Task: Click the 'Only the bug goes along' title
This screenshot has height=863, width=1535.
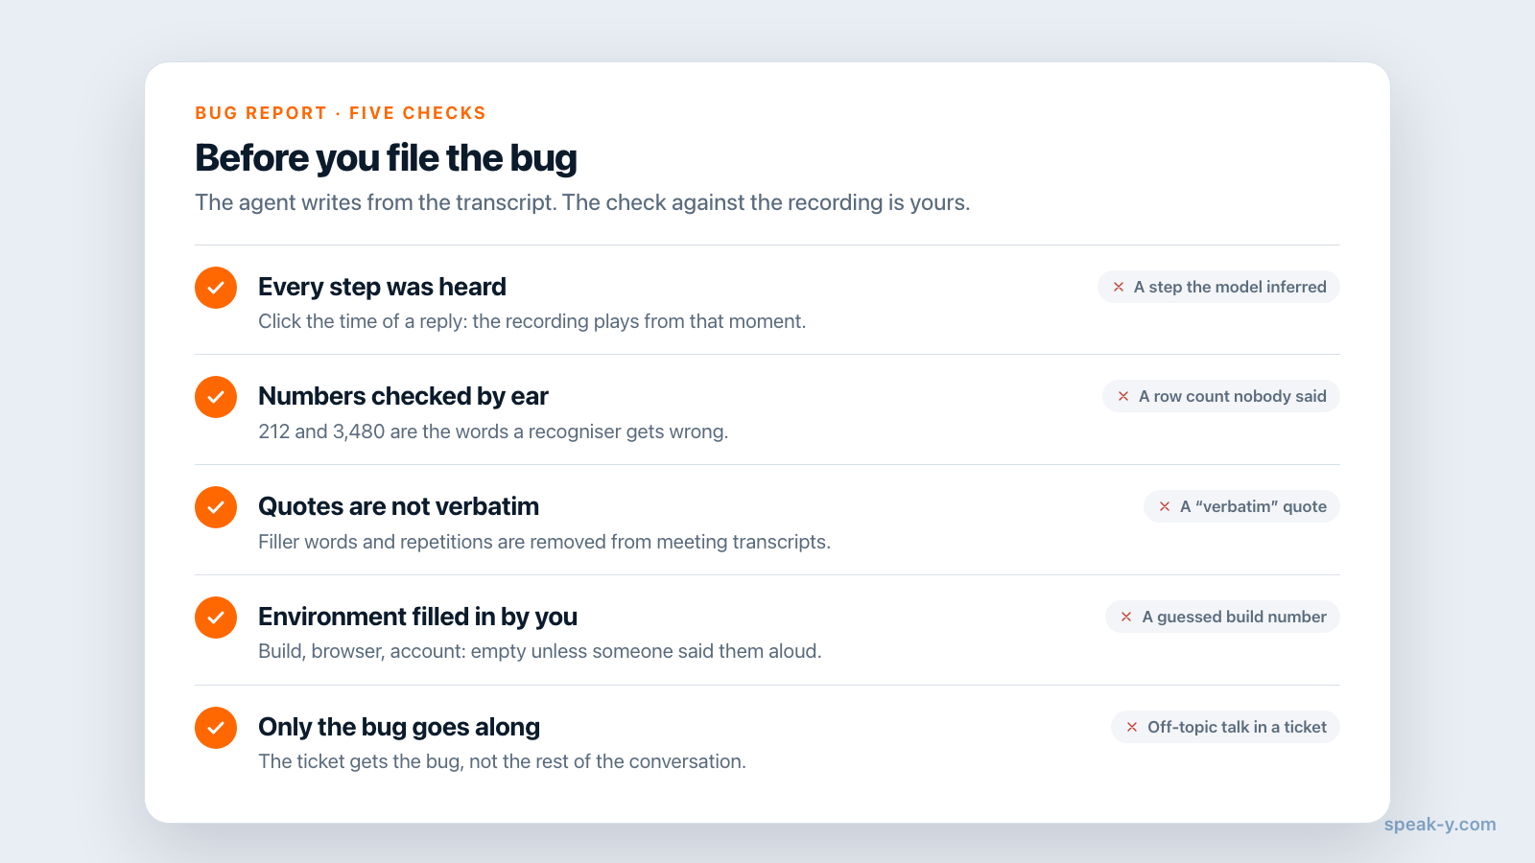Action: click(399, 727)
